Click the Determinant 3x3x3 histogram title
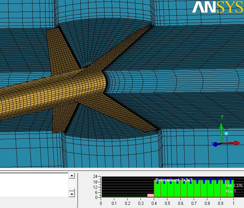This screenshot has width=244, height=208. click(174, 180)
